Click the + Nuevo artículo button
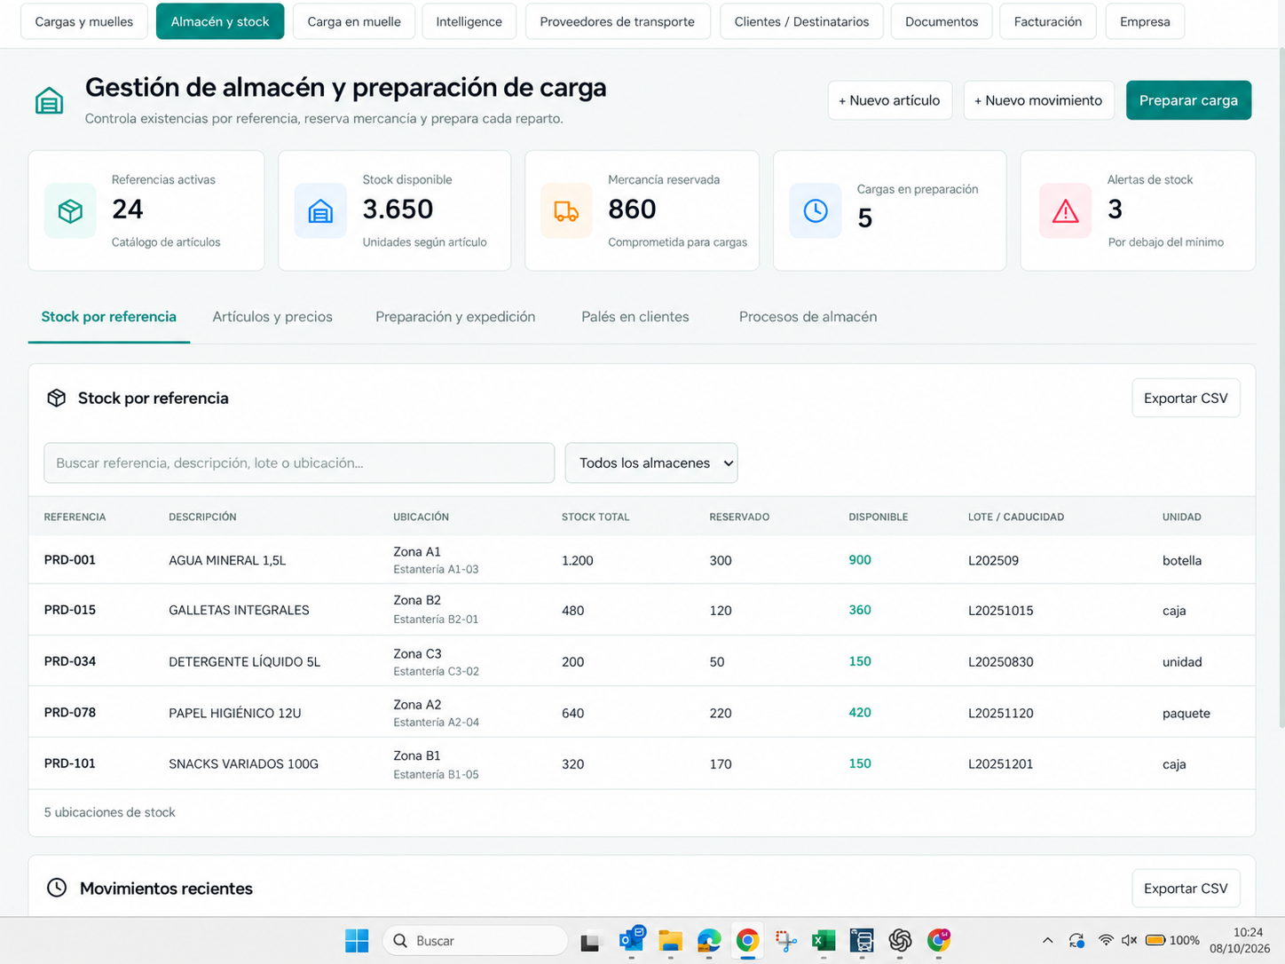The image size is (1285, 964). pyautogui.click(x=889, y=100)
